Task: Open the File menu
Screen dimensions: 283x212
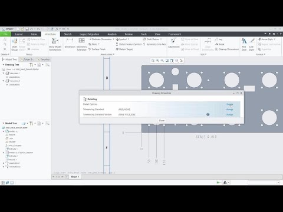Action: click(x=5, y=34)
